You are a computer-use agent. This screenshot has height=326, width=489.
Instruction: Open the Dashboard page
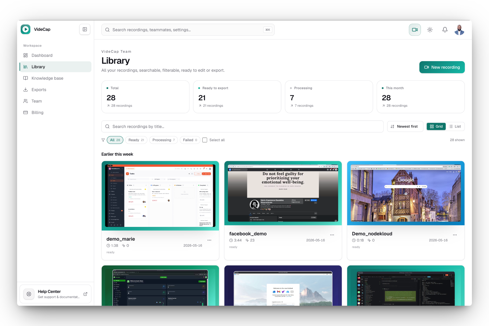coord(55,55)
